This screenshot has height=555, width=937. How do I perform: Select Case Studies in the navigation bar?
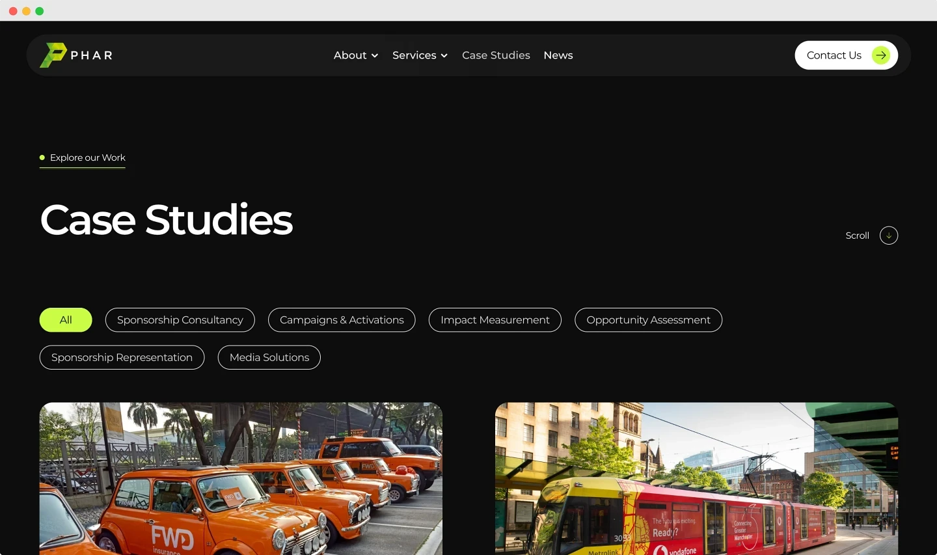496,55
